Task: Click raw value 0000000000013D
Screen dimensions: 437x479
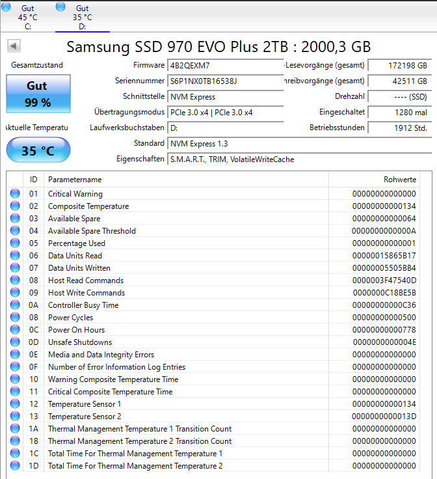Action: click(x=384, y=417)
